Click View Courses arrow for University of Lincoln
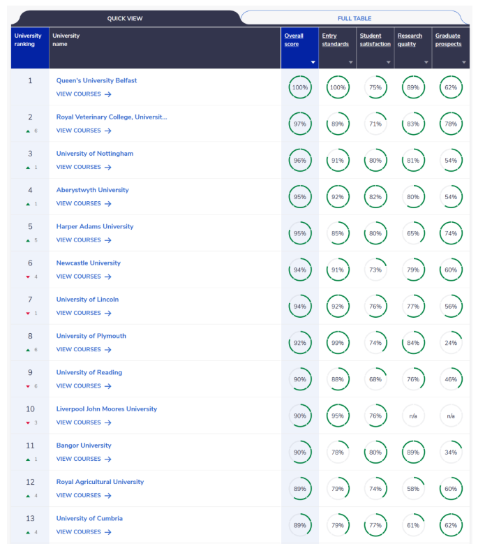Image resolution: width=485 pixels, height=544 pixels. 108,313
